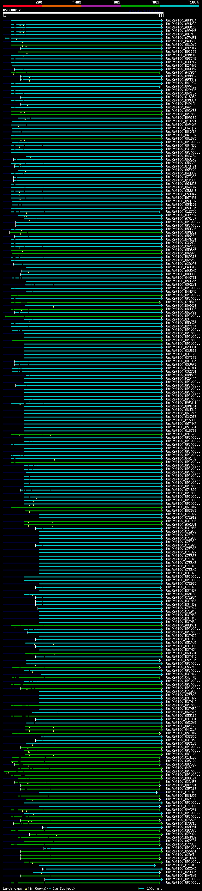Viewport: 202px width, 891px height.
Task: Select the label UniRef100_B3L9U8
Action: click(x=181, y=521)
